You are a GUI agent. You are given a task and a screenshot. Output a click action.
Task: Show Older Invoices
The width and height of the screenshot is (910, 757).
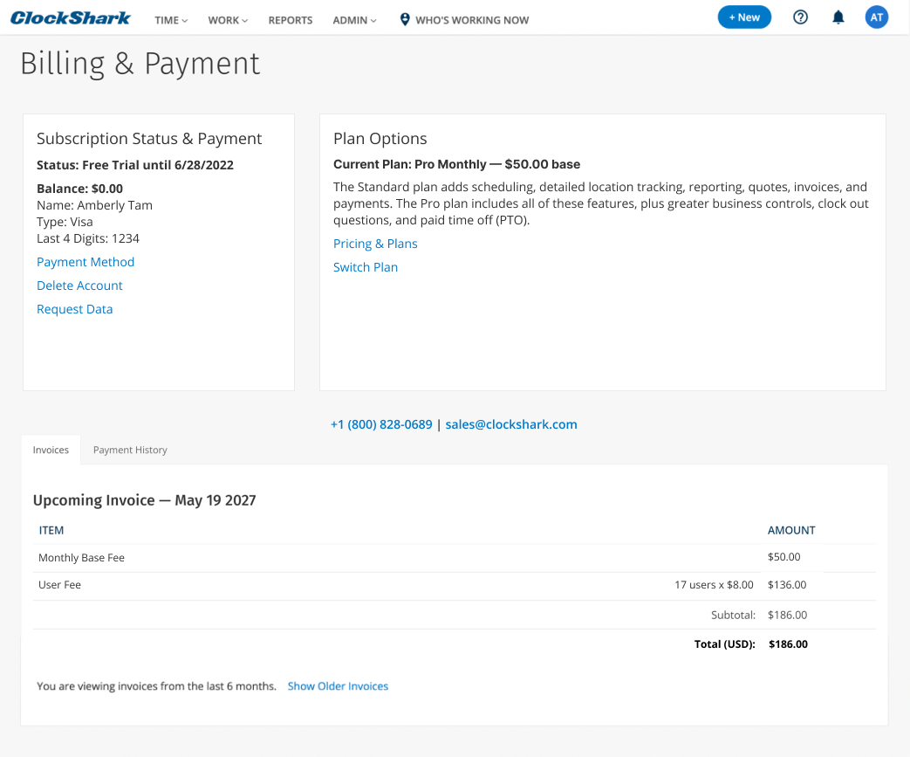tap(338, 686)
